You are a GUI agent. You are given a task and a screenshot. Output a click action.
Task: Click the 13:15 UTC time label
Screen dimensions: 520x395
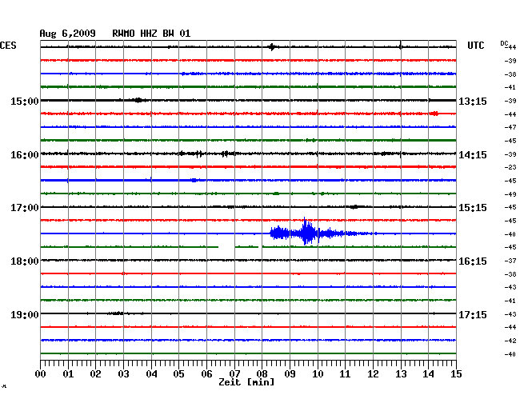[473, 101]
